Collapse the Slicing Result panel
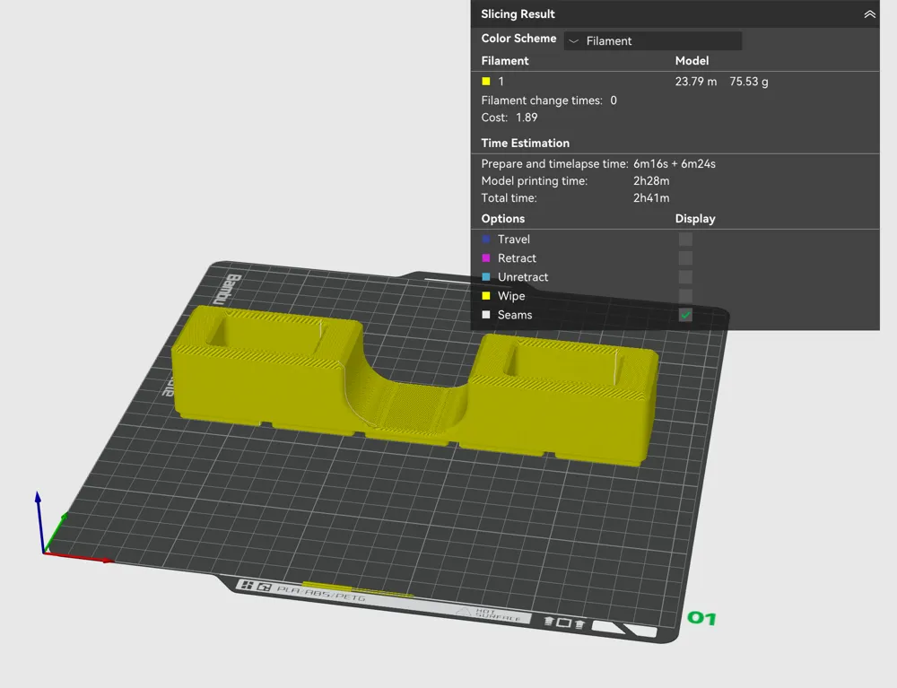 click(868, 14)
